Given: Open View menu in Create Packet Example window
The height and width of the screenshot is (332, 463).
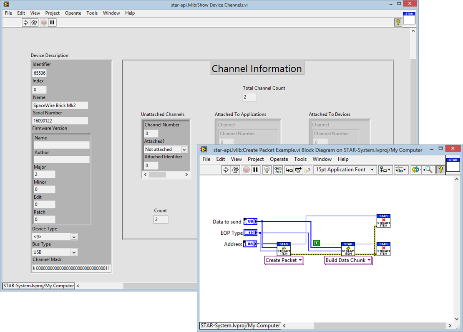Looking at the screenshot, I should [x=236, y=159].
